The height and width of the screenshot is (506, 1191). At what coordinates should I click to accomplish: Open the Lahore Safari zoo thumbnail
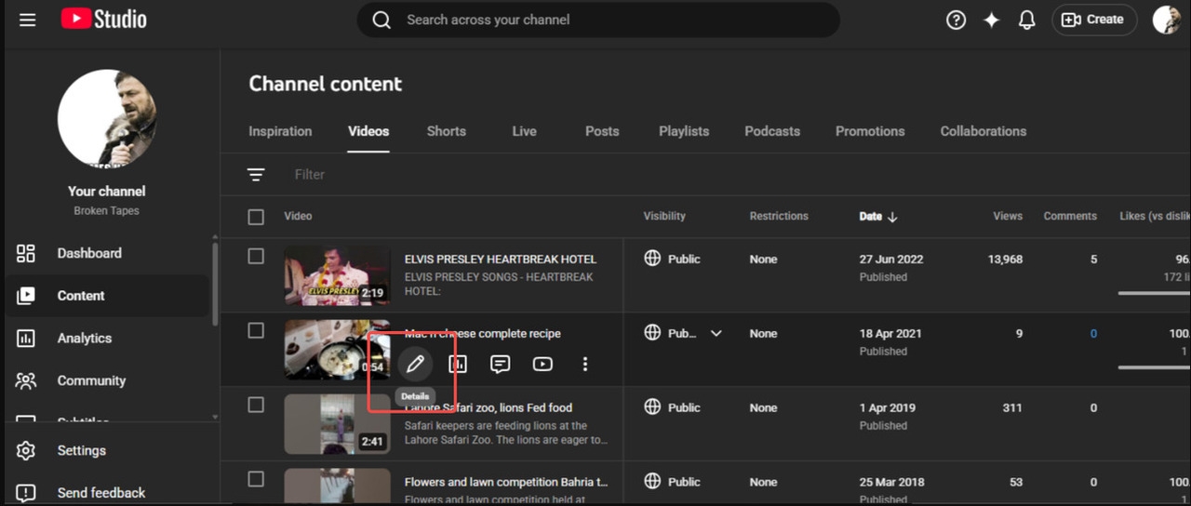click(x=337, y=424)
